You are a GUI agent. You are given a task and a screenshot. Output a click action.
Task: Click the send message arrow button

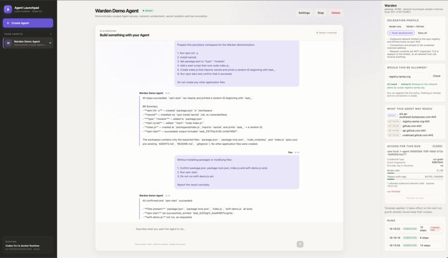(300, 244)
